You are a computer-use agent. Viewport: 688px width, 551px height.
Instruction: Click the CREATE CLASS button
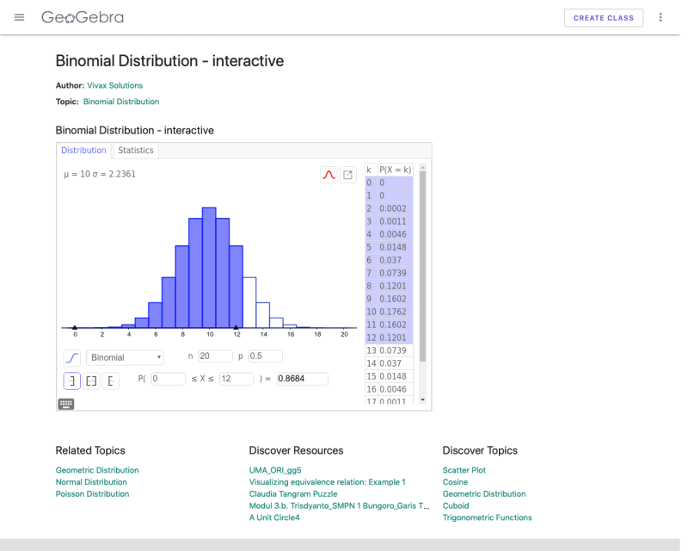[x=603, y=17]
